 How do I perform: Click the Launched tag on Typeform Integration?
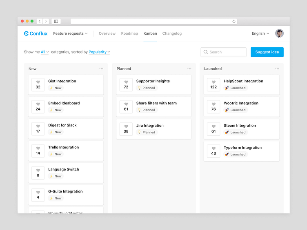coord(236,155)
